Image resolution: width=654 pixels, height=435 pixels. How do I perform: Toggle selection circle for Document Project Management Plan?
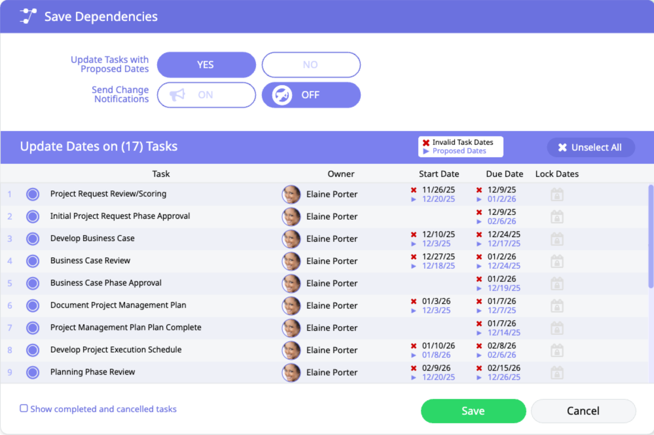pos(33,306)
